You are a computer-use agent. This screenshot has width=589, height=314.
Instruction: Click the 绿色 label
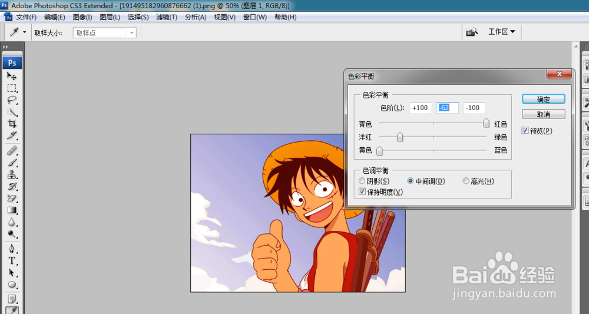[500, 137]
